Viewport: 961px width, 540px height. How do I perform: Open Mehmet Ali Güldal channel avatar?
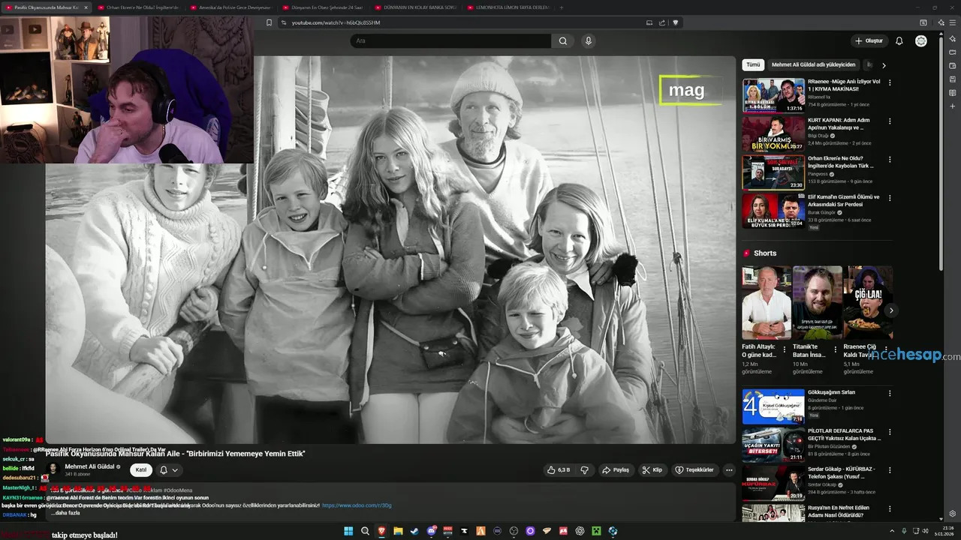53,470
